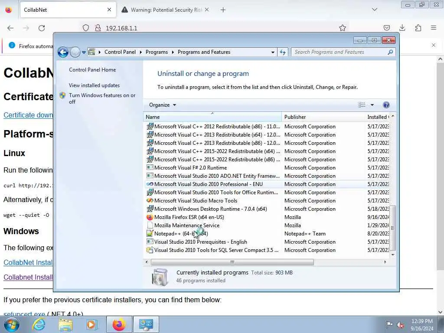Select Visual C++ 2015-2022 Redistributable (x86) row
444x333 pixels.
pos(267,160)
